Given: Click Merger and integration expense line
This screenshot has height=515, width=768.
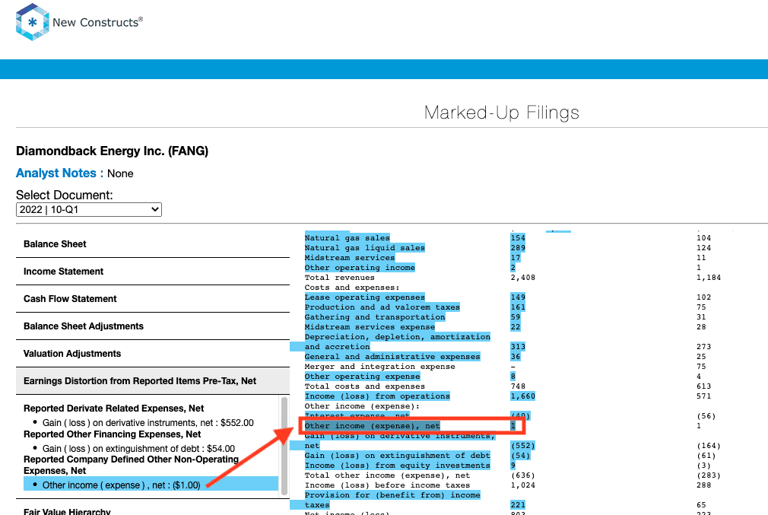Looking at the screenshot, I should (x=379, y=367).
